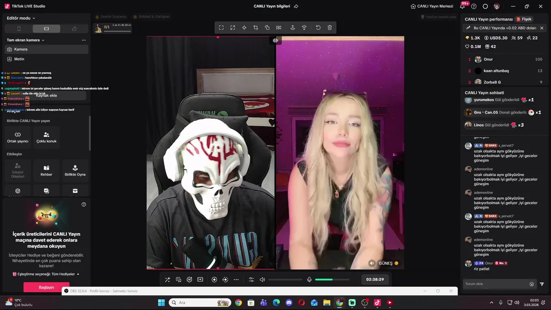Open CANLI Yayın Merkezi link
The height and width of the screenshot is (310, 551).
(x=432, y=6)
